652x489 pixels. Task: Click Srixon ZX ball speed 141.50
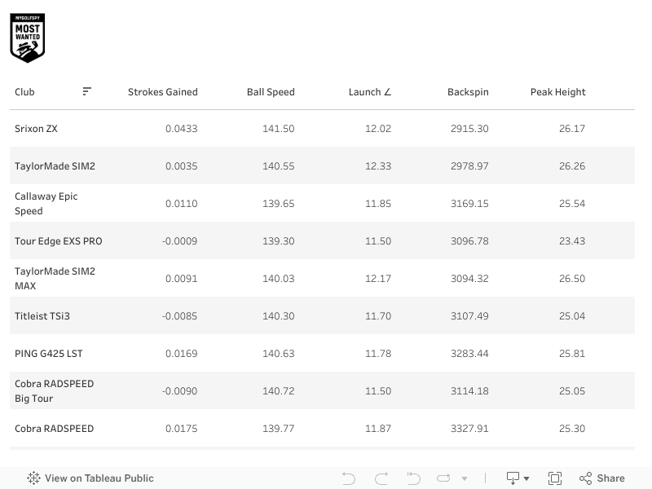(x=278, y=129)
